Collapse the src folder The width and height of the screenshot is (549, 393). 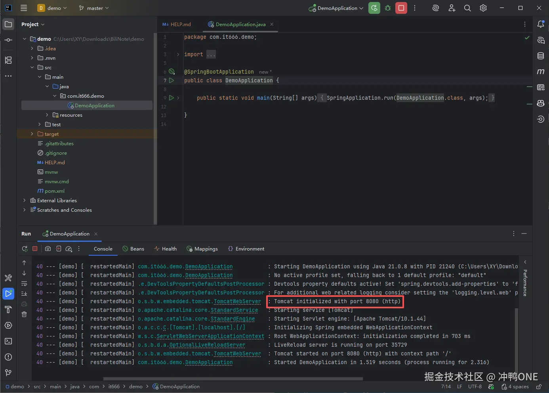pos(32,67)
